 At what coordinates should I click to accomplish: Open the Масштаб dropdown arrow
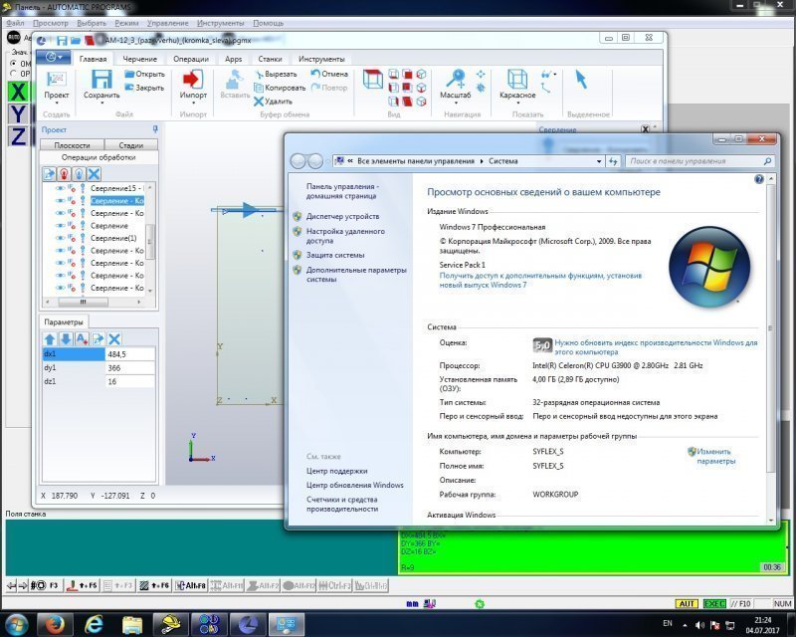point(456,105)
